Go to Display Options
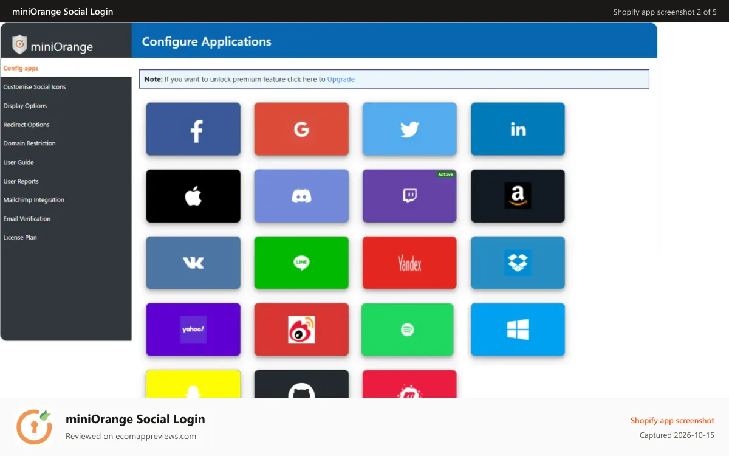729x456 pixels. pyautogui.click(x=25, y=106)
